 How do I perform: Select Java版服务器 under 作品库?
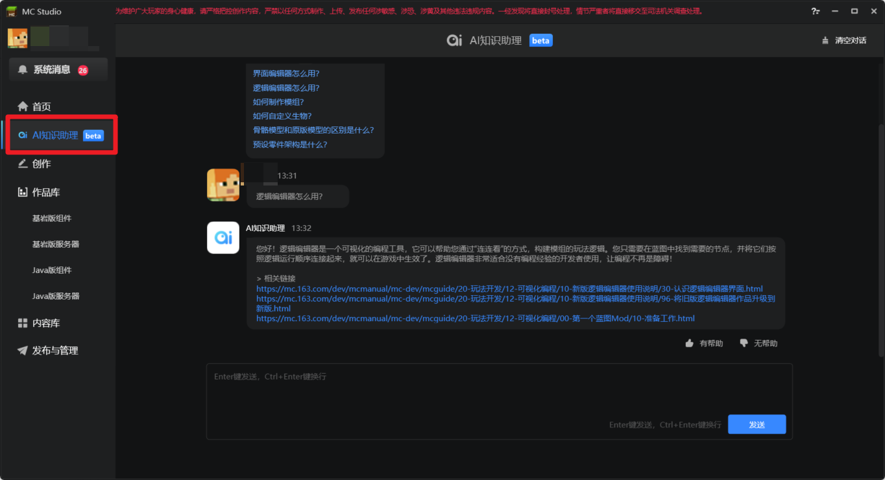tap(56, 296)
